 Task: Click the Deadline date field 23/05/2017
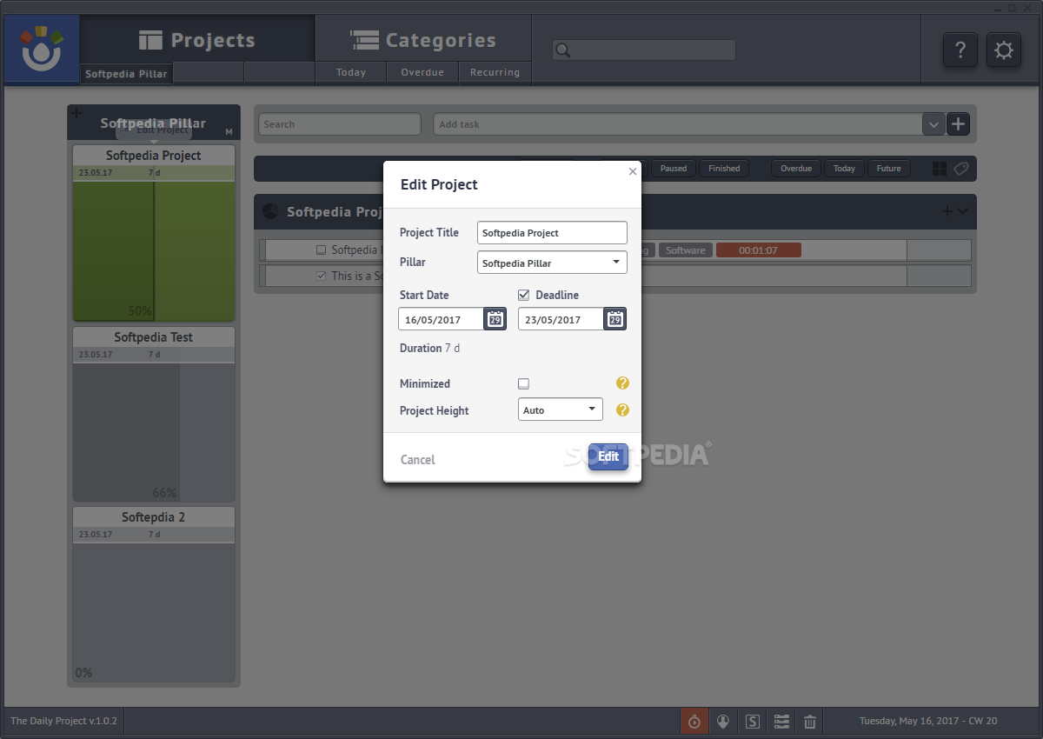(561, 319)
